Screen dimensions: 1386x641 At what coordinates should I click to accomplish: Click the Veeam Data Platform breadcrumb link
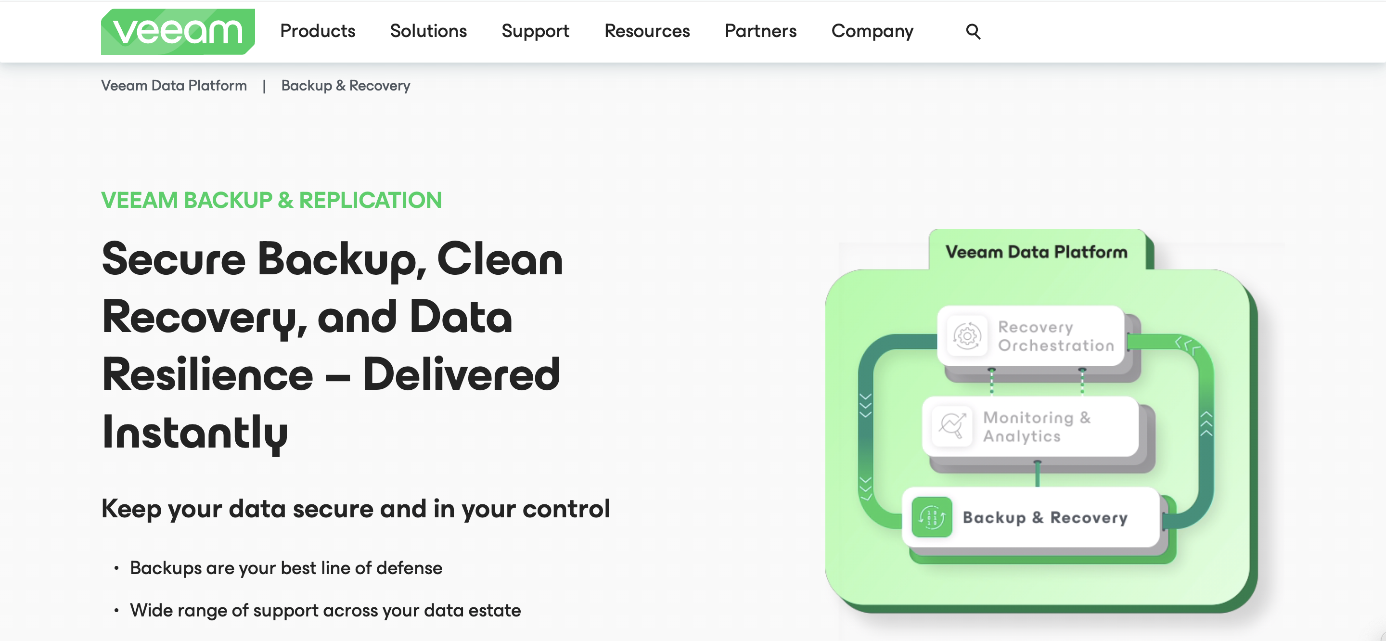[x=174, y=86]
